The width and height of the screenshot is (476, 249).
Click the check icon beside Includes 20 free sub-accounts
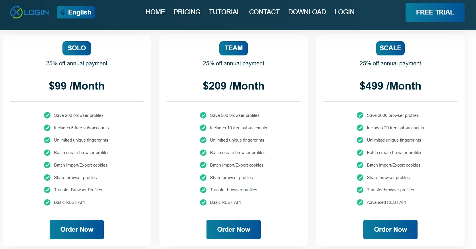tap(360, 128)
